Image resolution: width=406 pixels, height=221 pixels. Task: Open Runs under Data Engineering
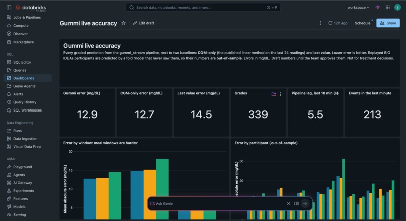click(x=17, y=131)
